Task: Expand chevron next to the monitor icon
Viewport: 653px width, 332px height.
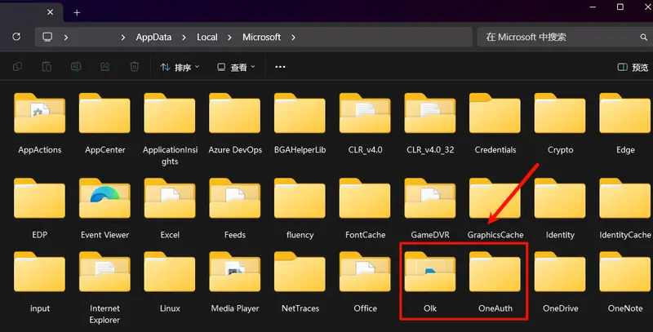Action: 66,37
